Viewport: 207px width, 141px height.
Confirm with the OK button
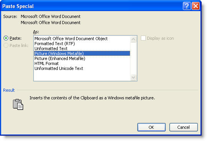click(152, 127)
